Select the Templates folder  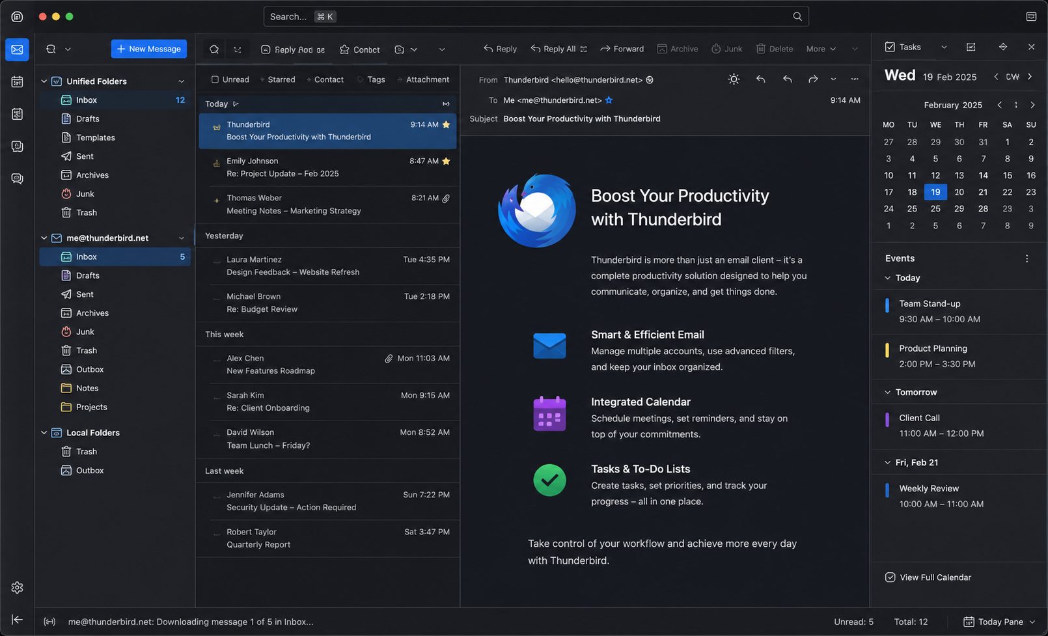115,138
